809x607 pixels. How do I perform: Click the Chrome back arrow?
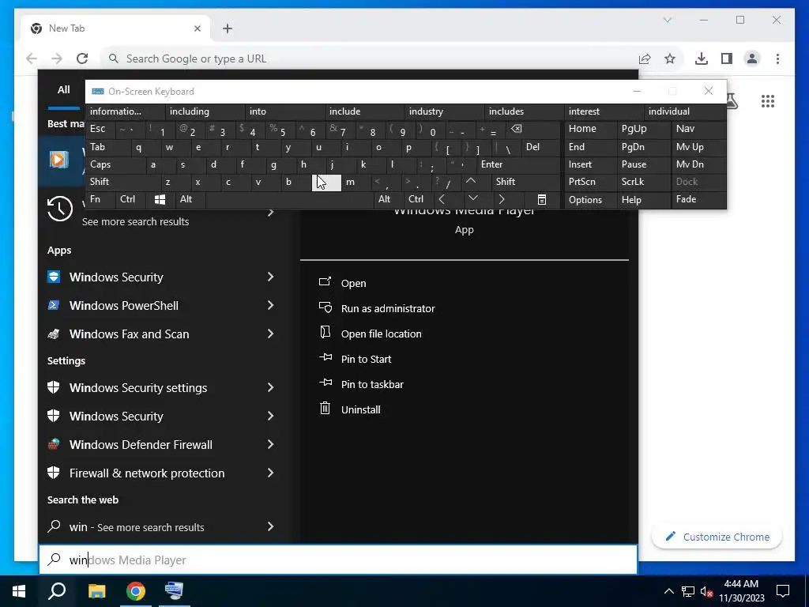coord(32,58)
